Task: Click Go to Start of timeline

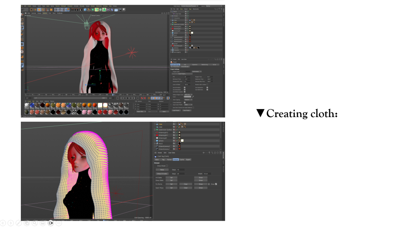Action: (118, 98)
